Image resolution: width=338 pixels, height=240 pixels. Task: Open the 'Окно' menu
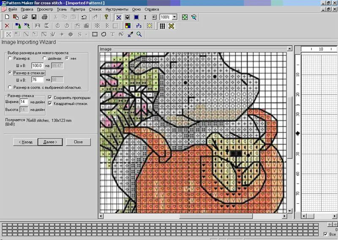coord(136,9)
